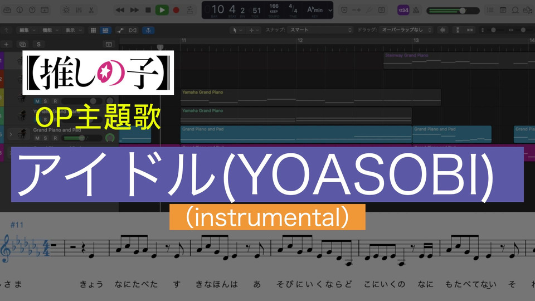Image resolution: width=535 pixels, height=301 pixels.
Task: Open ドラッグ オーバーラップなし dropdown
Action: (405, 30)
